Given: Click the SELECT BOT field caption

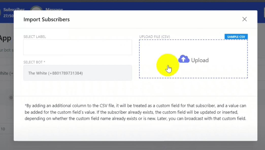Looking at the screenshot, I should tap(34, 62).
